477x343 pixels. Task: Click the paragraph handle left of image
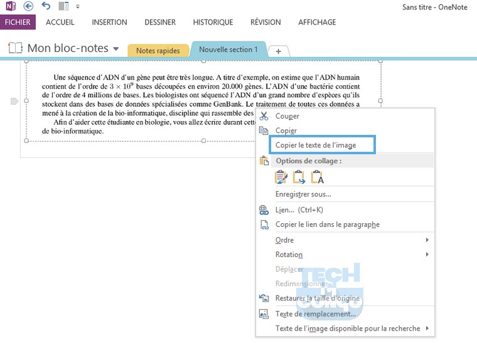click(14, 101)
